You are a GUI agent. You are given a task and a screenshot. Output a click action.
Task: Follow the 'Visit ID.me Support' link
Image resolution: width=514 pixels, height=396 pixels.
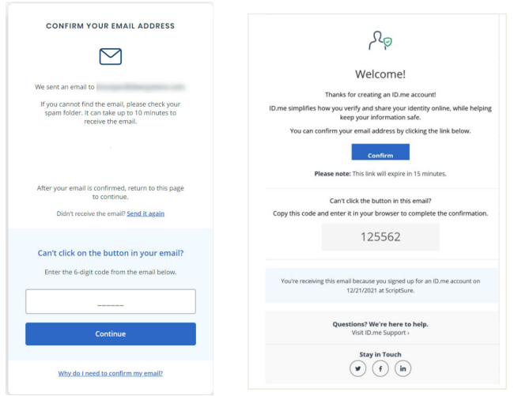380,333
